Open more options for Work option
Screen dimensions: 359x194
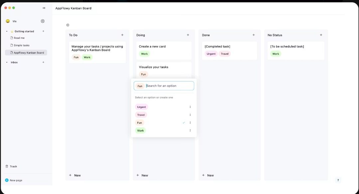[x=190, y=131]
